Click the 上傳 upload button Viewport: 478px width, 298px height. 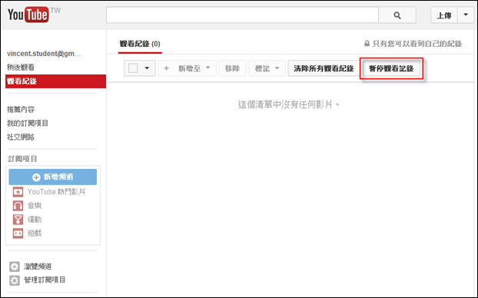444,15
